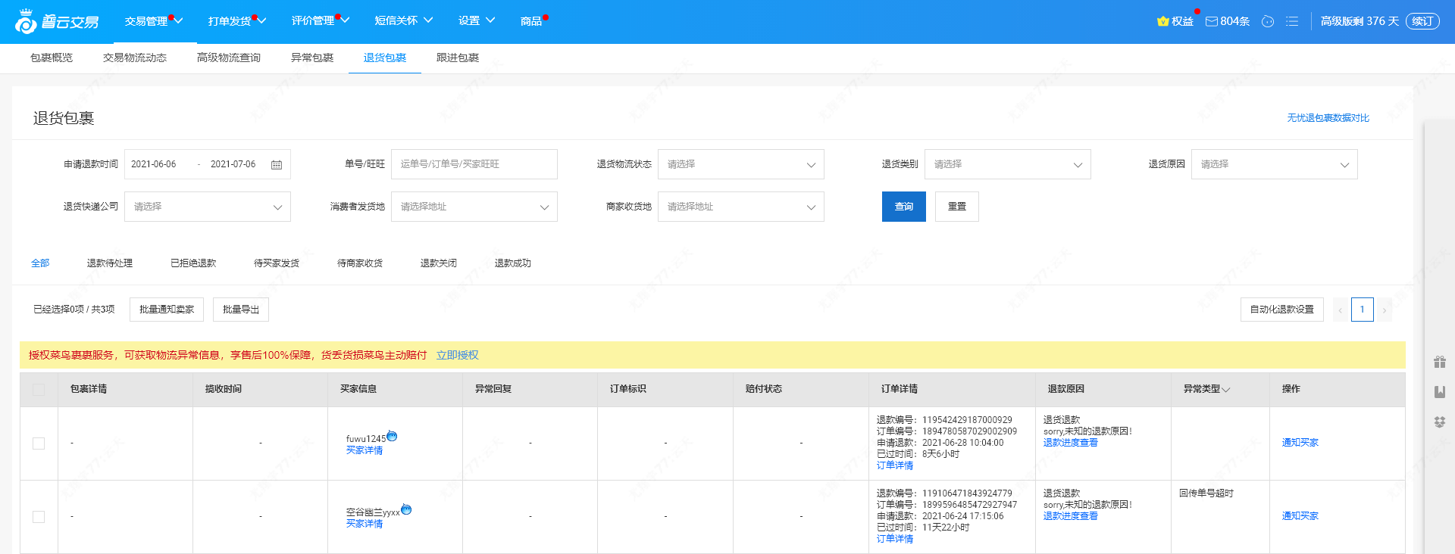This screenshot has width=1455, height=554.
Task: Click 批量通知卖家 button
Action: tap(167, 310)
